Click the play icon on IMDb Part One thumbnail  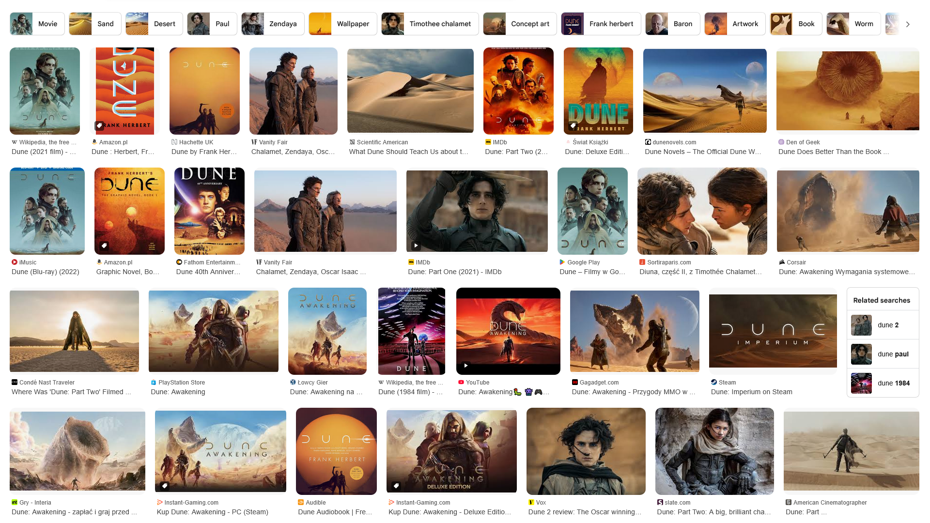tap(416, 246)
